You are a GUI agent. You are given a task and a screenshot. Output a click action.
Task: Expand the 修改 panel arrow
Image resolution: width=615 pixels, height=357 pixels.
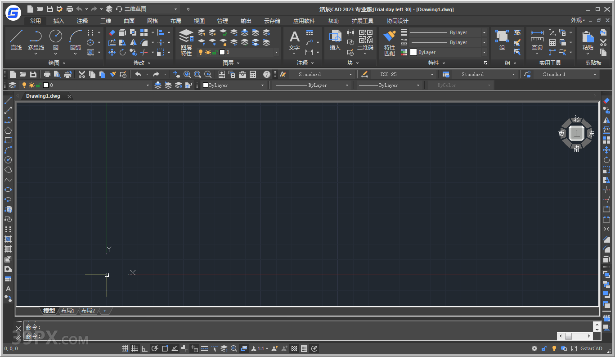(x=149, y=63)
